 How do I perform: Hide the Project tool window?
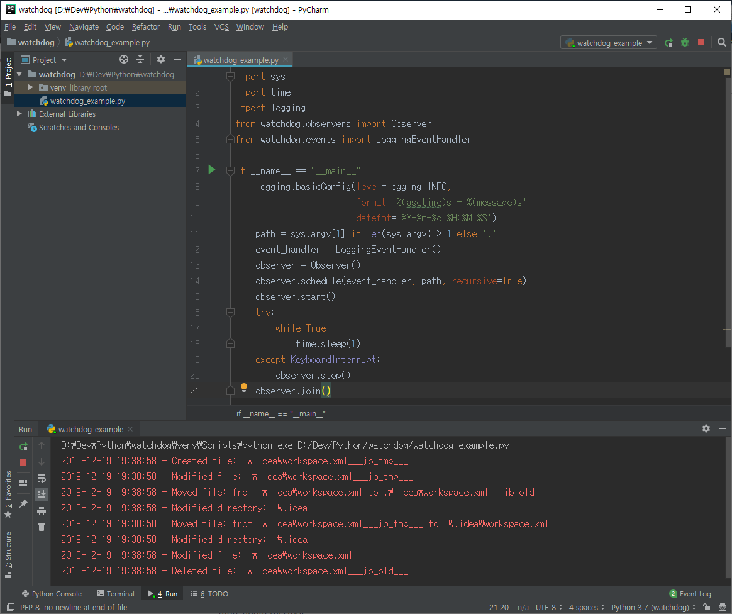[x=177, y=59]
